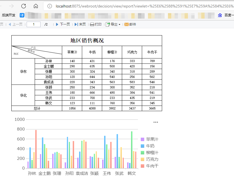Open the 导出 export dropdown arrow
The height and width of the screenshot is (184, 234).
[x=119, y=24]
